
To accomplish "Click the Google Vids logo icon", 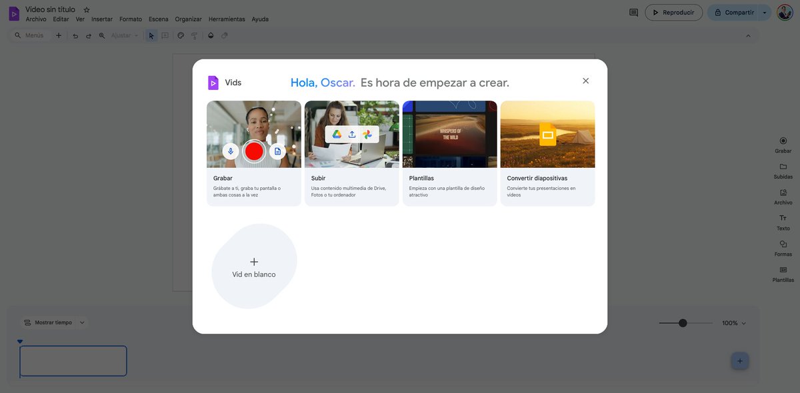I will [13, 13].
